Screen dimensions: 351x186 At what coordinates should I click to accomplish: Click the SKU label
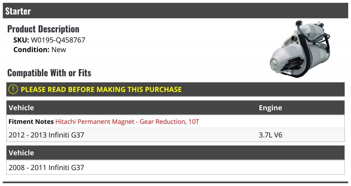pos(21,40)
